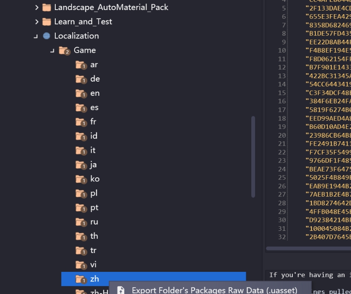Click the folder tree vertical scrollbar
Image resolution: width=351 pixels, height=294 pixels.
[253, 157]
